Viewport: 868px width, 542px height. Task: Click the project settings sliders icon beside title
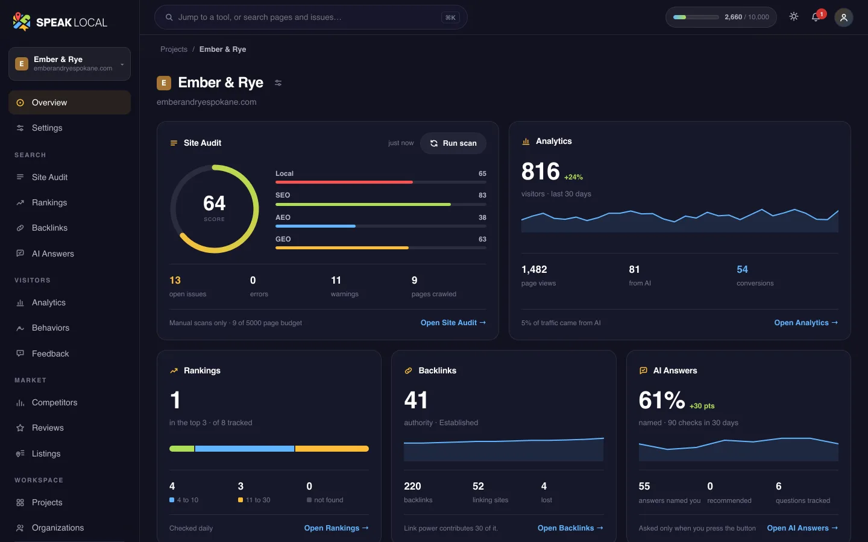[278, 83]
